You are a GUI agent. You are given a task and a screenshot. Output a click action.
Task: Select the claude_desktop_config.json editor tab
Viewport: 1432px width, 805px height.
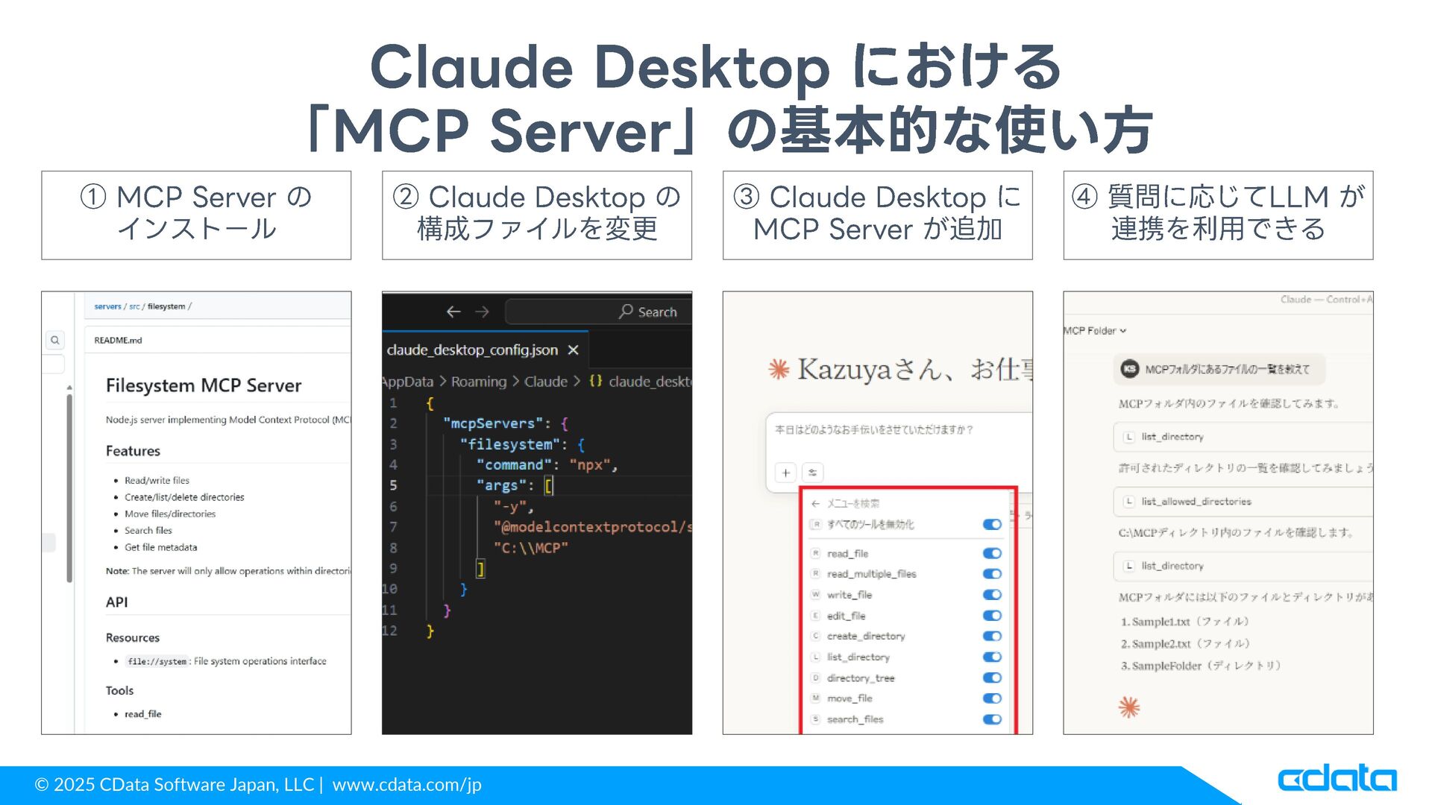[485, 350]
